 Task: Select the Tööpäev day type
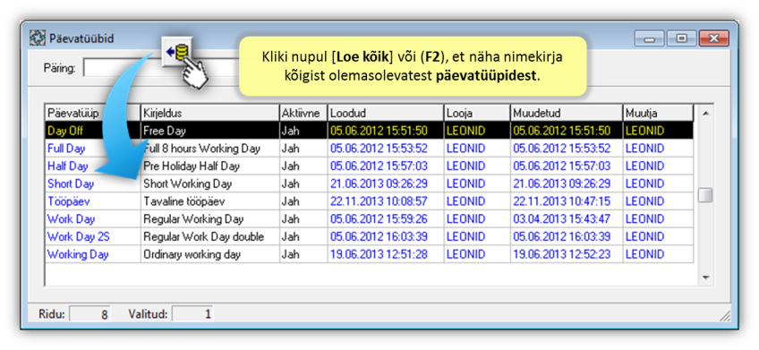pyautogui.click(x=68, y=201)
